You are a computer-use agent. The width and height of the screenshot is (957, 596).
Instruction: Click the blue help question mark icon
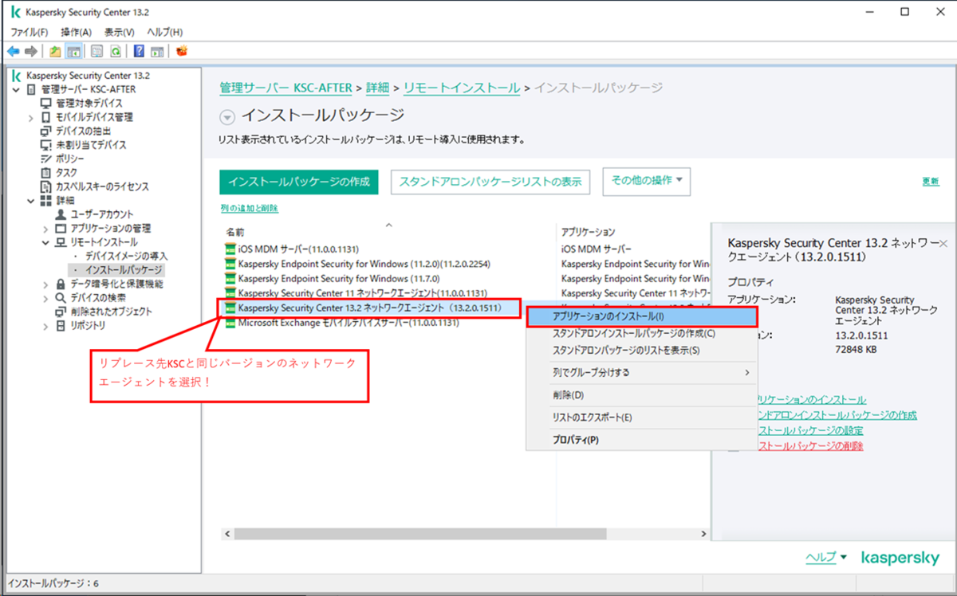click(139, 51)
